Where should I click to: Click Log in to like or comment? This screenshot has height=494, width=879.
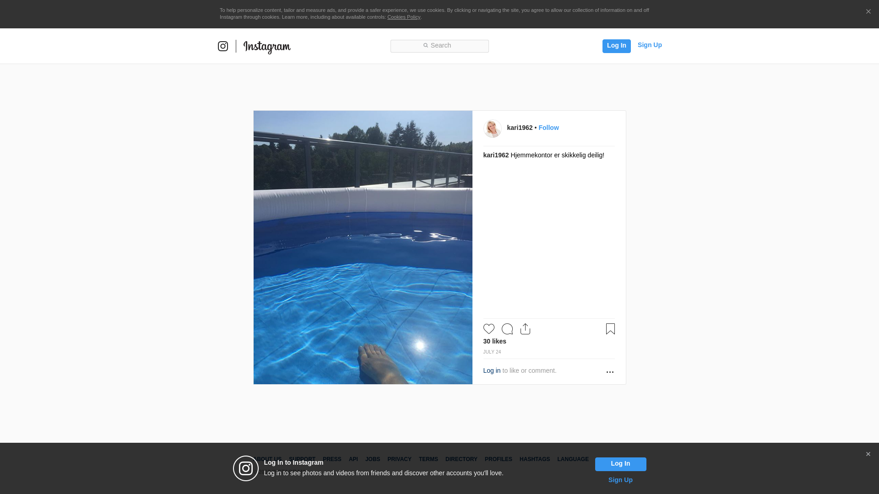(x=492, y=370)
